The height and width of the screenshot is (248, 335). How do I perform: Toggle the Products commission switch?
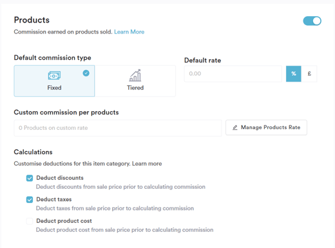click(312, 21)
